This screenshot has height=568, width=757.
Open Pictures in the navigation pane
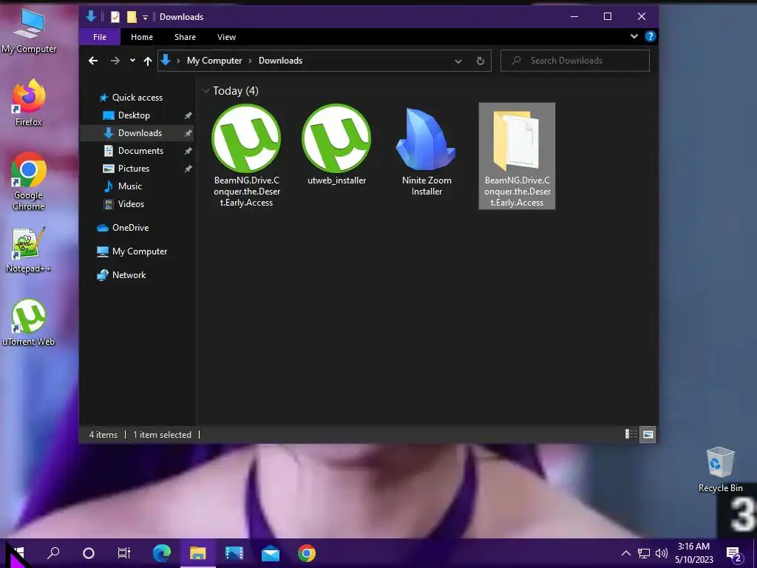tap(133, 169)
